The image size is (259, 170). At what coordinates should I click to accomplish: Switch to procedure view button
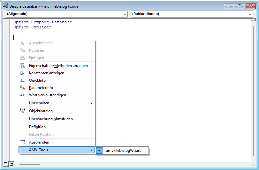coord(6,164)
